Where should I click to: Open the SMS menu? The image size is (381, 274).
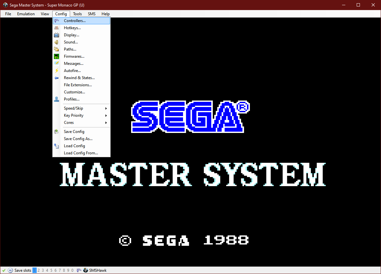coord(92,14)
